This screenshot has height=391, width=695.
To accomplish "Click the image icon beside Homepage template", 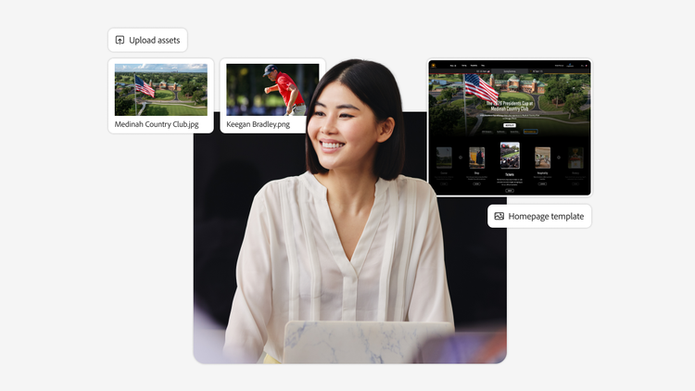I will pyautogui.click(x=499, y=216).
